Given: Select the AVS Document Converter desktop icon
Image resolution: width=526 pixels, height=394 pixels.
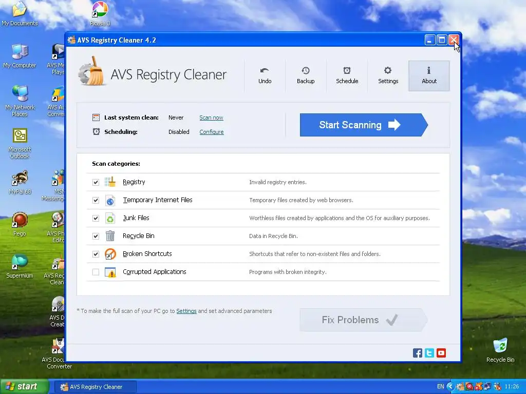Looking at the screenshot, I should (x=58, y=354).
